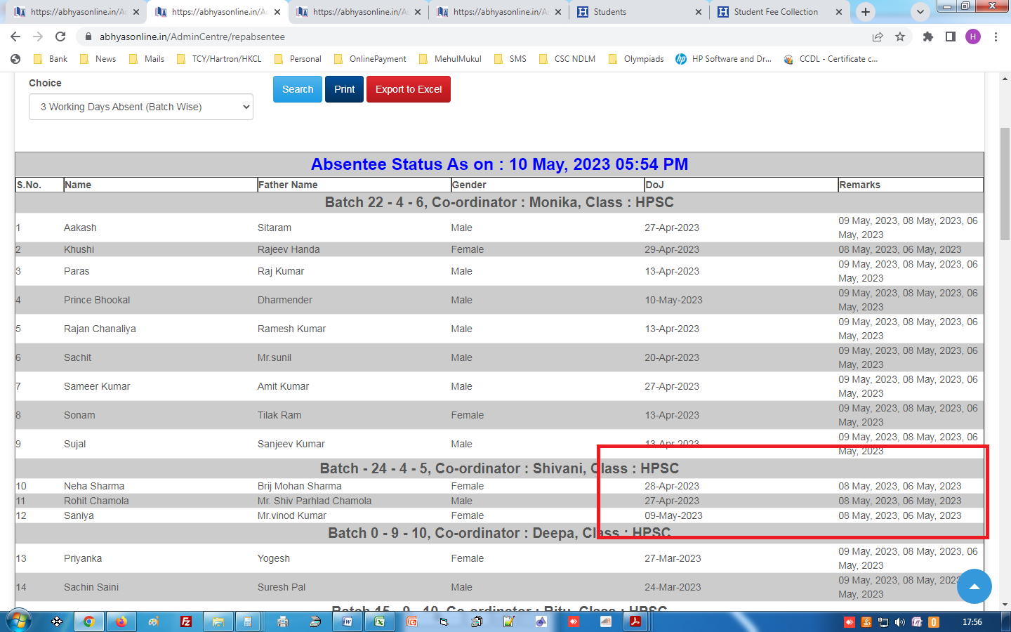Open the Chrome three-dot menu

point(996,37)
